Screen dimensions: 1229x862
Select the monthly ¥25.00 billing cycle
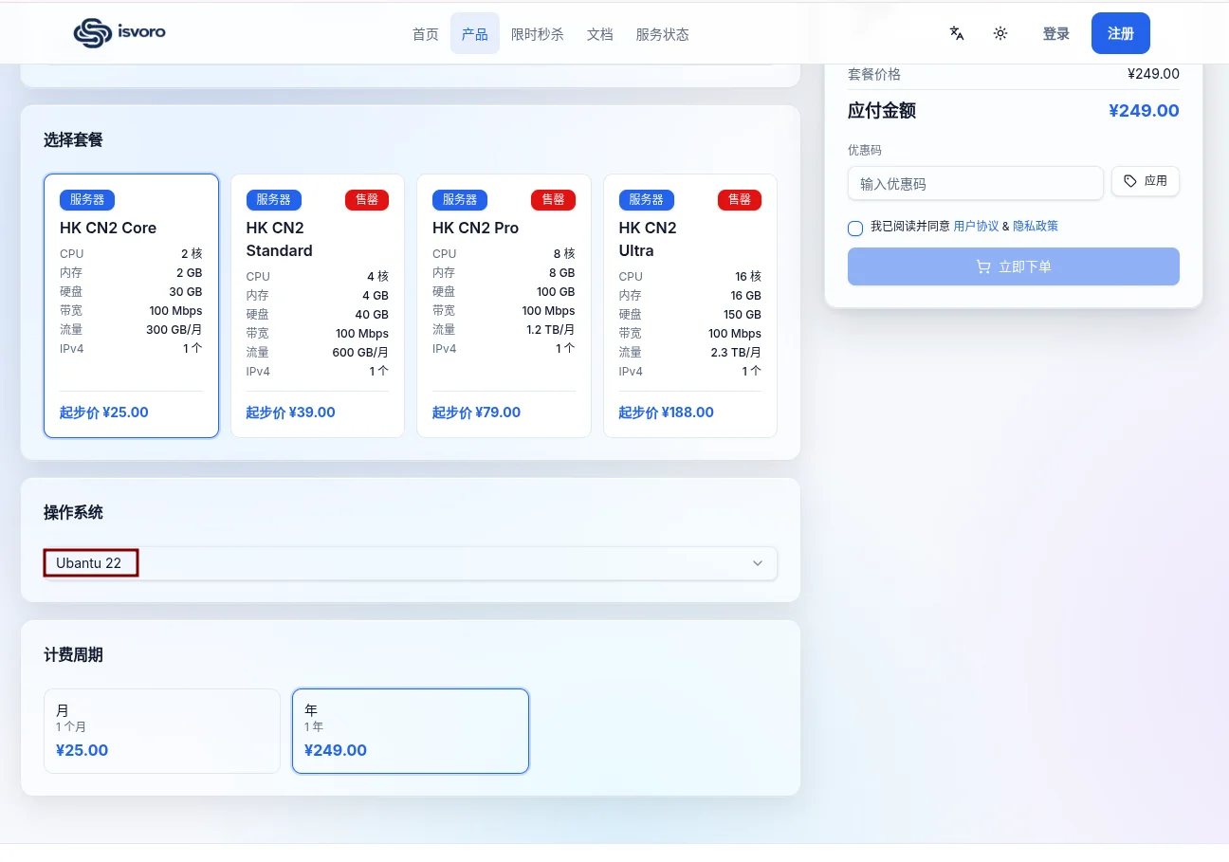pyautogui.click(x=162, y=731)
